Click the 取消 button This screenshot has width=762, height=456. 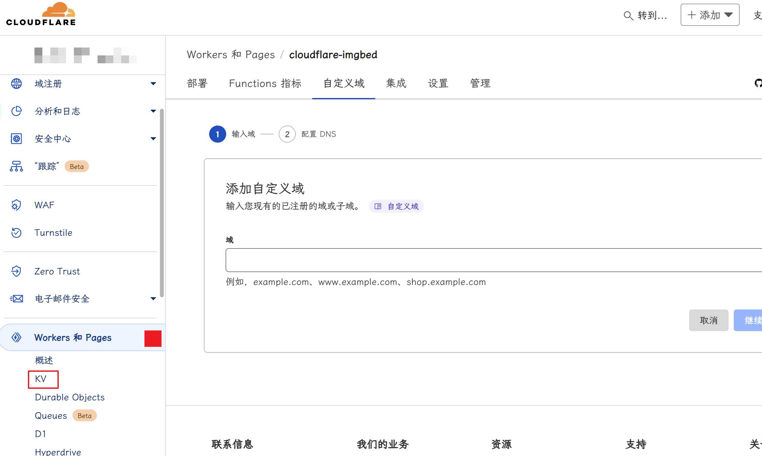[708, 320]
